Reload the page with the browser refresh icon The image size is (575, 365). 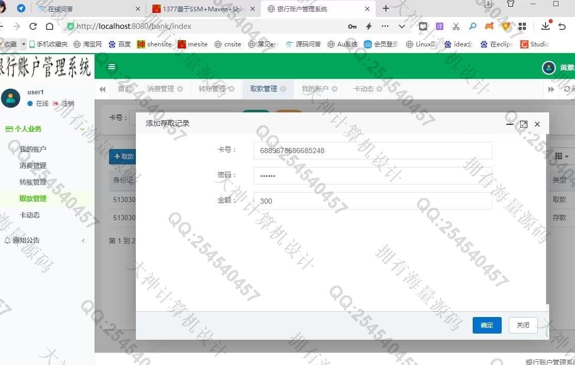point(33,26)
